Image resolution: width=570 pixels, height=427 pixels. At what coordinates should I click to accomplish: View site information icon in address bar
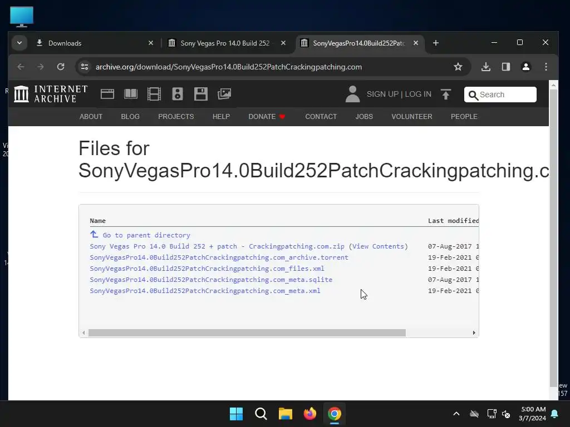pyautogui.click(x=85, y=67)
